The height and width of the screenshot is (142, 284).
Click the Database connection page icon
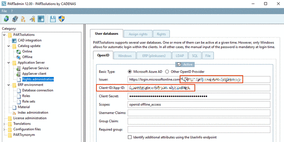[19, 91]
